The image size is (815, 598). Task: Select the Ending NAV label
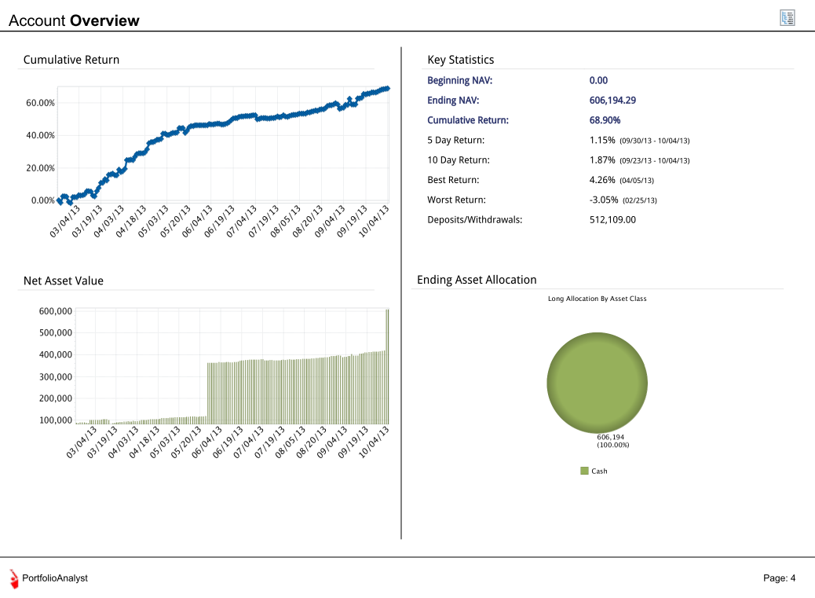tap(453, 101)
